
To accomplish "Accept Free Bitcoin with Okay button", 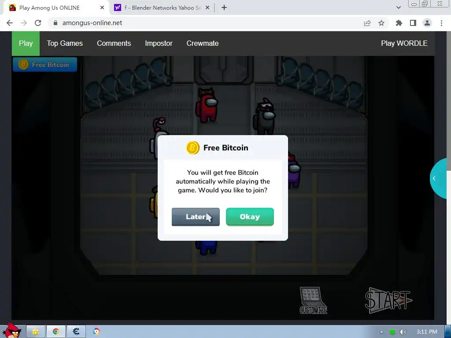I will pos(250,217).
